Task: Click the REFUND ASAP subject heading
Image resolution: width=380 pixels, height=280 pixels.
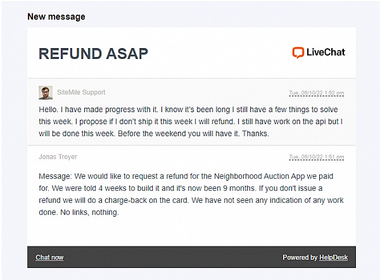Action: [x=93, y=54]
